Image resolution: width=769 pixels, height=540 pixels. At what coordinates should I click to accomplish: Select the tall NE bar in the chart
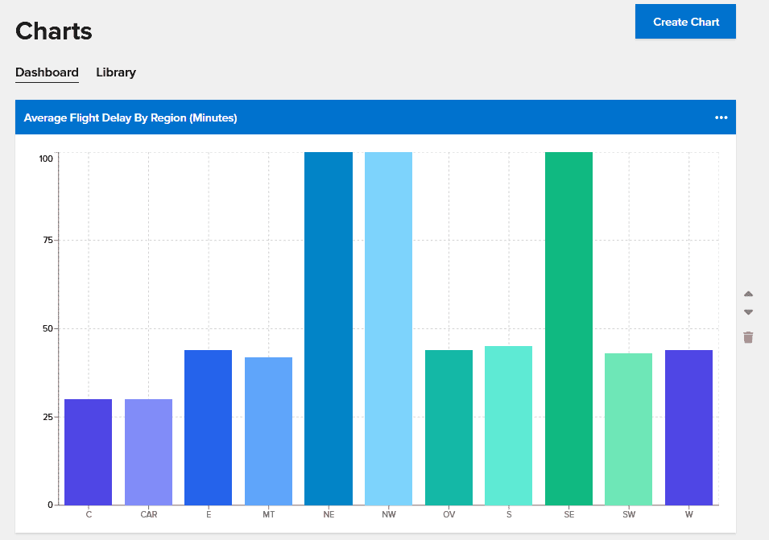tap(328, 322)
